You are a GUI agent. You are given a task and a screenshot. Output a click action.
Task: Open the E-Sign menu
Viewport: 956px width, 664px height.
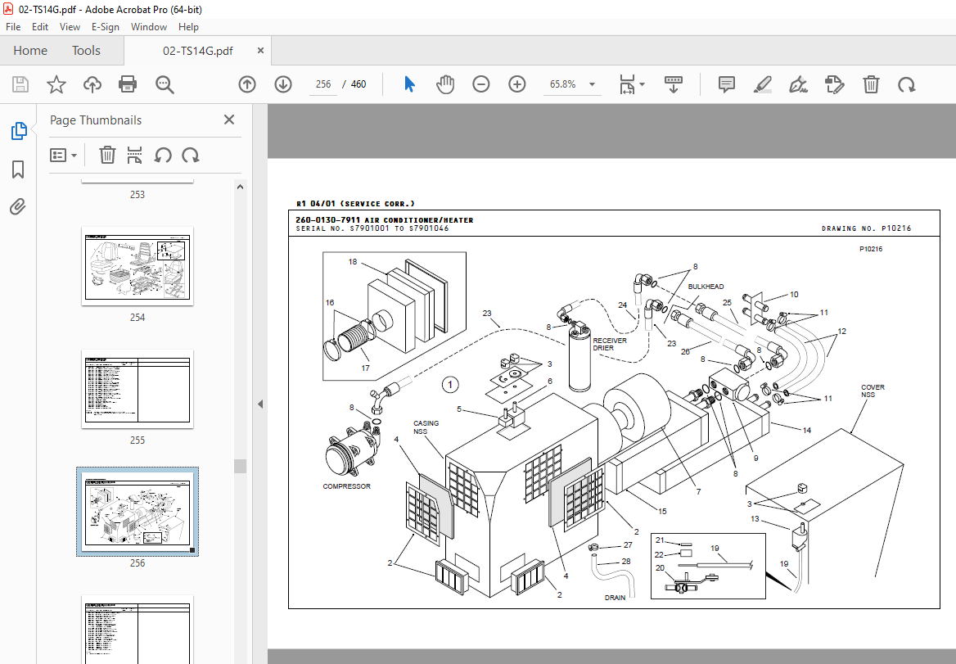[105, 27]
